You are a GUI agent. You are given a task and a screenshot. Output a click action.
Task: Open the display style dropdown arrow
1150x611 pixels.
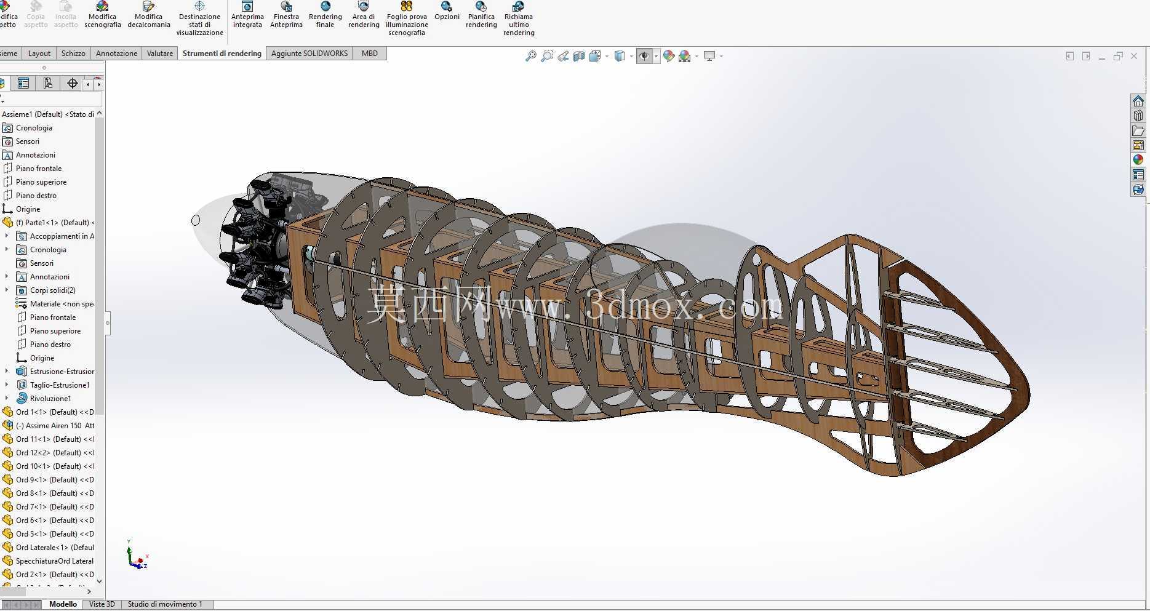tap(631, 56)
